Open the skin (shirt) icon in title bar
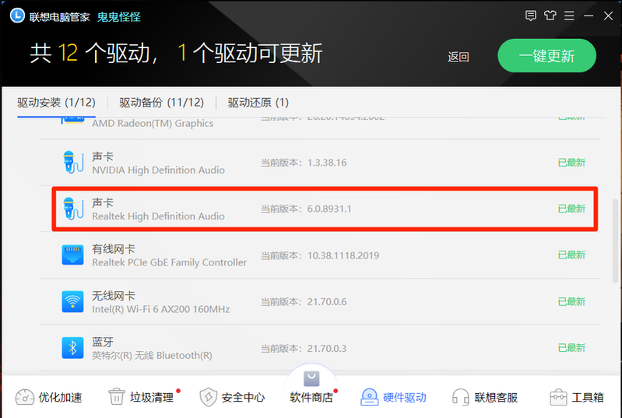Image resolution: width=622 pixels, height=418 pixels. click(550, 16)
